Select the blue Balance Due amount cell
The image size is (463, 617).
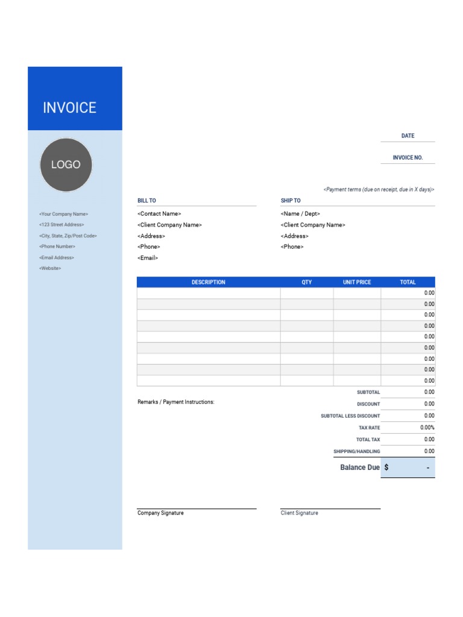(408, 468)
